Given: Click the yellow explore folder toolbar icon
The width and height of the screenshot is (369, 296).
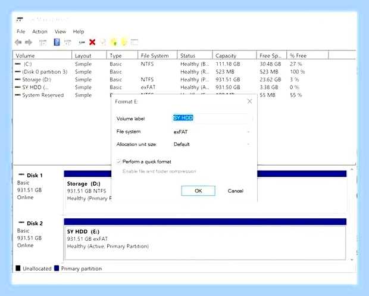Looking at the screenshot, I should (x=124, y=42).
